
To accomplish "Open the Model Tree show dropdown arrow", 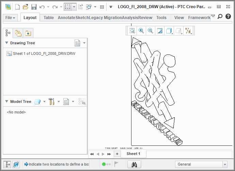I will tap(44, 102).
